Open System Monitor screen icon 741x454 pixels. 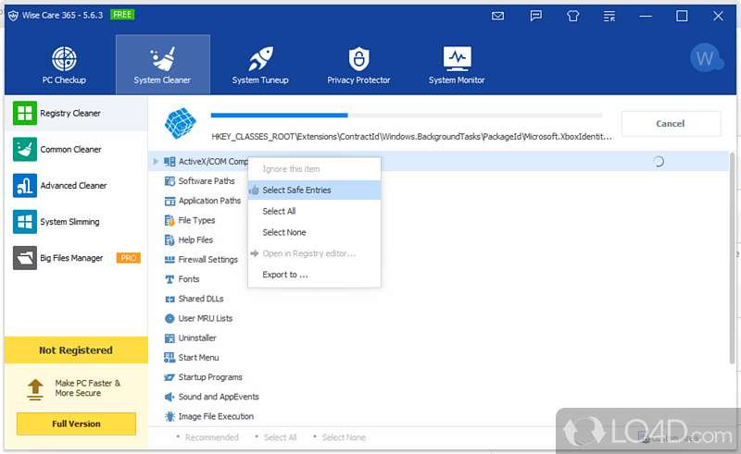click(457, 59)
